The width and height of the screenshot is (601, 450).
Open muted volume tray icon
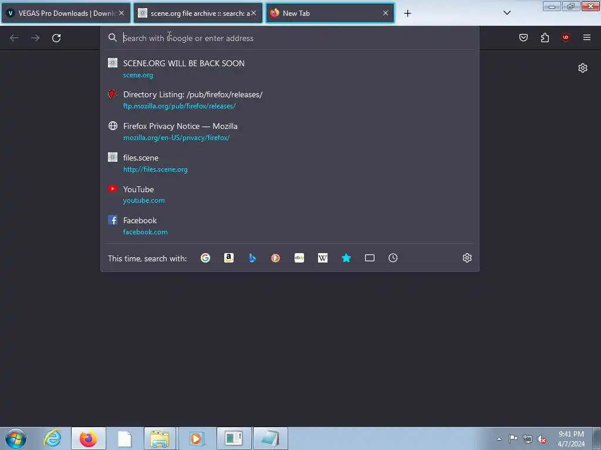click(542, 439)
